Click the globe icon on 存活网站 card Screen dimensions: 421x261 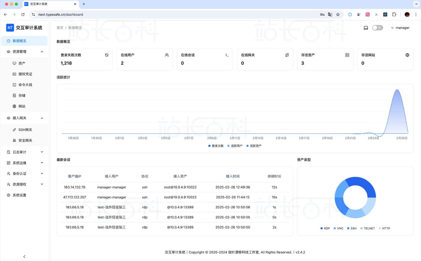(x=407, y=55)
